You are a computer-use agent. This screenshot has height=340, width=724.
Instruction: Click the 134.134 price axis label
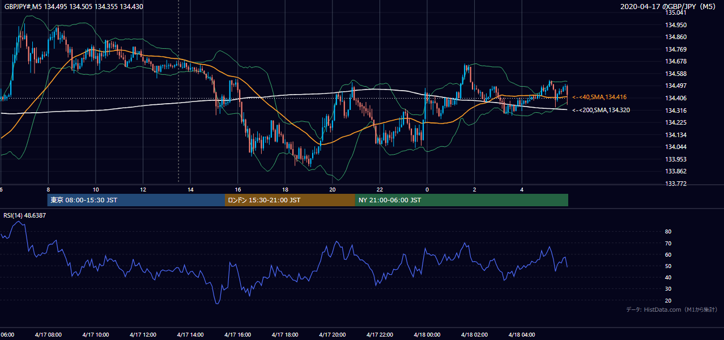(x=676, y=135)
